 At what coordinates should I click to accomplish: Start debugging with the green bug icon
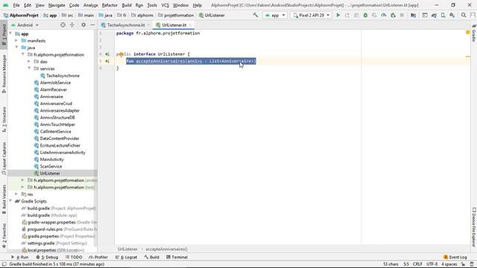coord(365,15)
